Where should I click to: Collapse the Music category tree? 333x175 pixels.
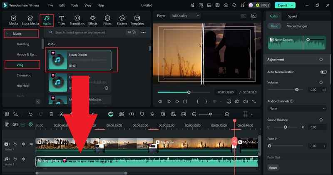pyautogui.click(x=7, y=34)
